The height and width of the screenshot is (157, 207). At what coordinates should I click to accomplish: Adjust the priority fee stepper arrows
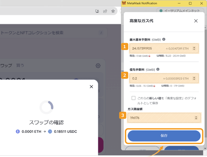[x=194, y=78]
